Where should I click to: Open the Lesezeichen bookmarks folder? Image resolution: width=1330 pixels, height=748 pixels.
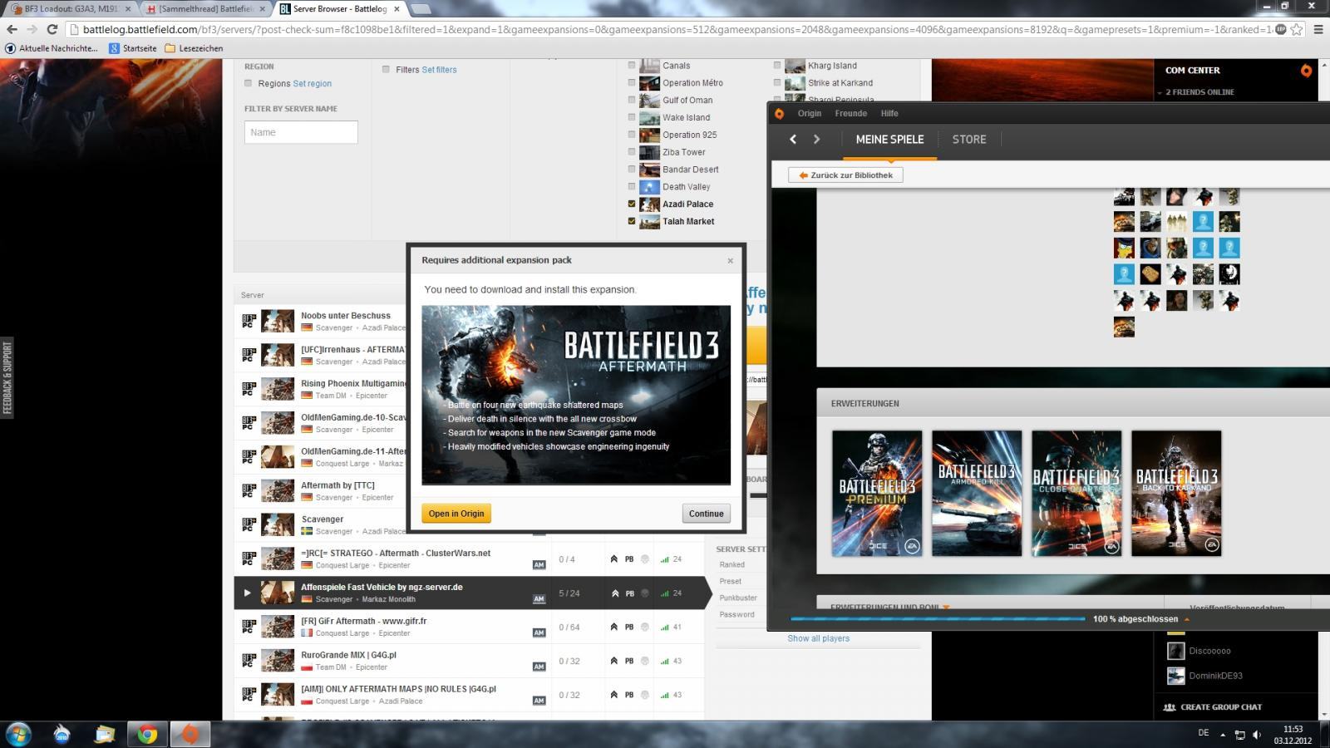194,48
